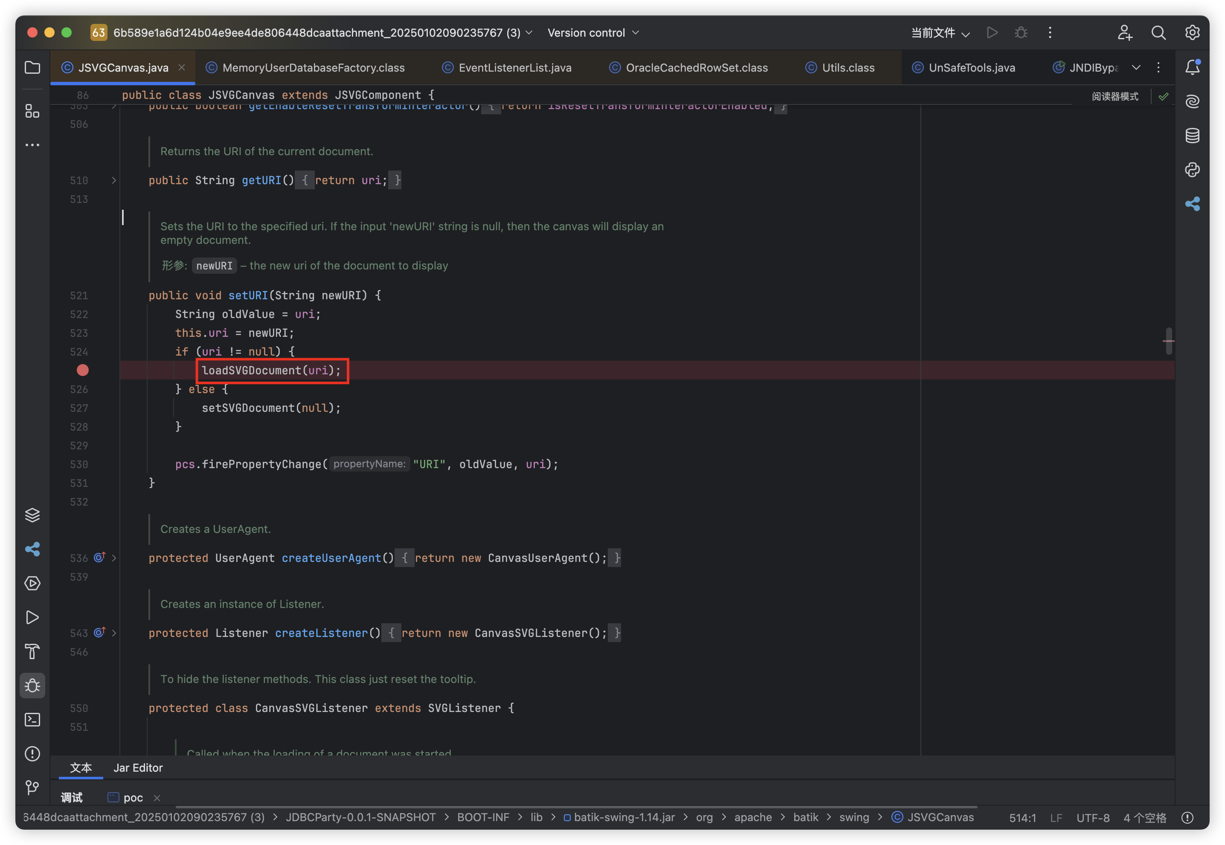Change file encoding UTF-8 in status bar
The image size is (1225, 845).
coord(1093,818)
